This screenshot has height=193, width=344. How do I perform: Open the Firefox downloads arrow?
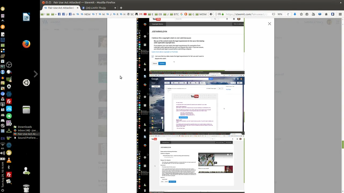[295, 14]
